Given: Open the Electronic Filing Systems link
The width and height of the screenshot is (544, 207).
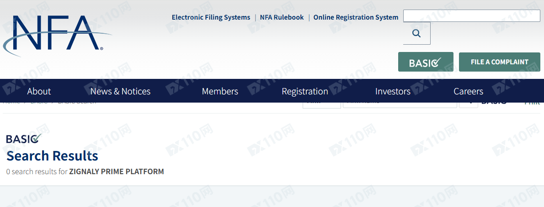Looking at the screenshot, I should click(211, 17).
